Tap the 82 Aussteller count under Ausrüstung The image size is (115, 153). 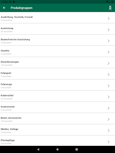point(7,31)
